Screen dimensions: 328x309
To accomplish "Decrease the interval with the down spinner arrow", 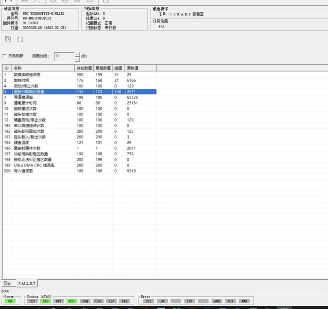I will point(77,59).
